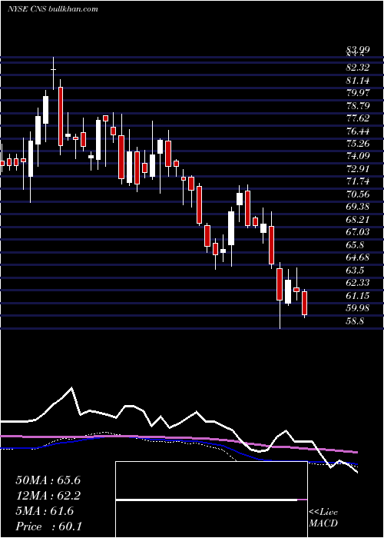
Task: Click the 72.91 price axis label
Action: [358, 169]
